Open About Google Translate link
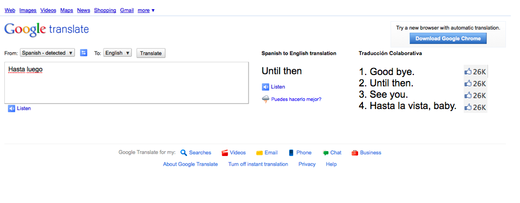The height and width of the screenshot is (203, 520). coord(190,164)
